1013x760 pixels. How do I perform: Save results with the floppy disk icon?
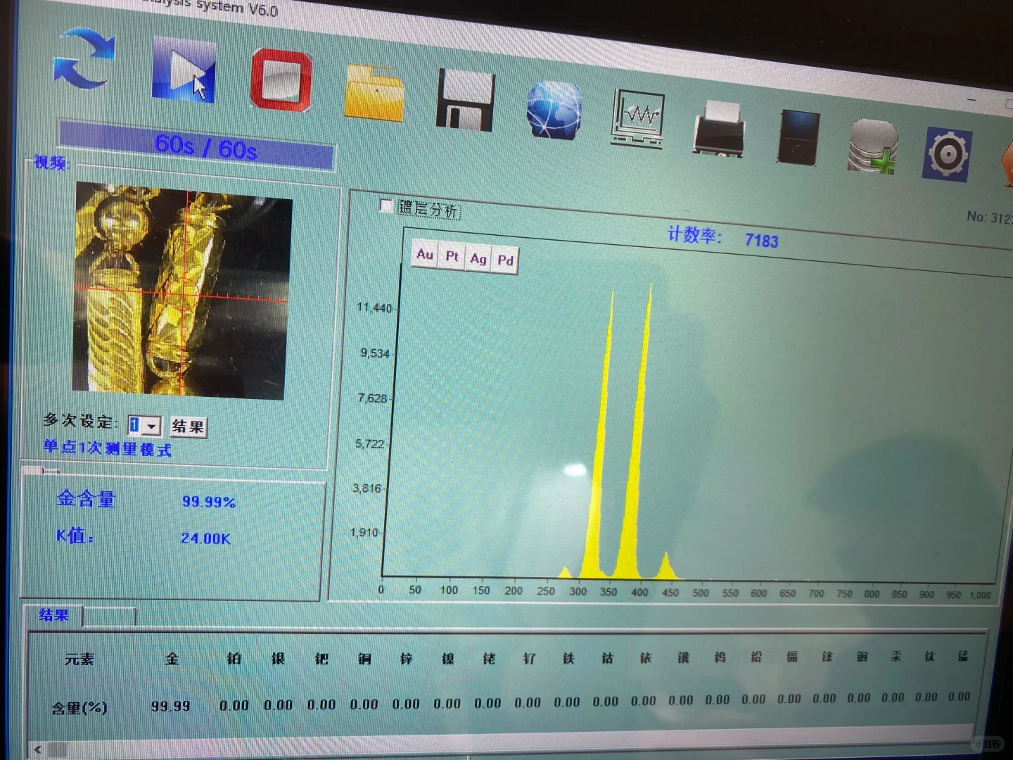pos(465,100)
